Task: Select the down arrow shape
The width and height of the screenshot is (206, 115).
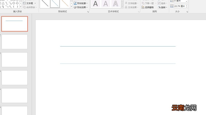Action: 17,3
